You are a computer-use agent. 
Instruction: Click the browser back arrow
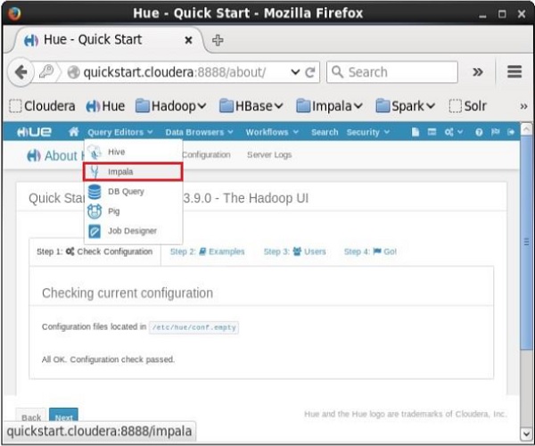tap(21, 72)
